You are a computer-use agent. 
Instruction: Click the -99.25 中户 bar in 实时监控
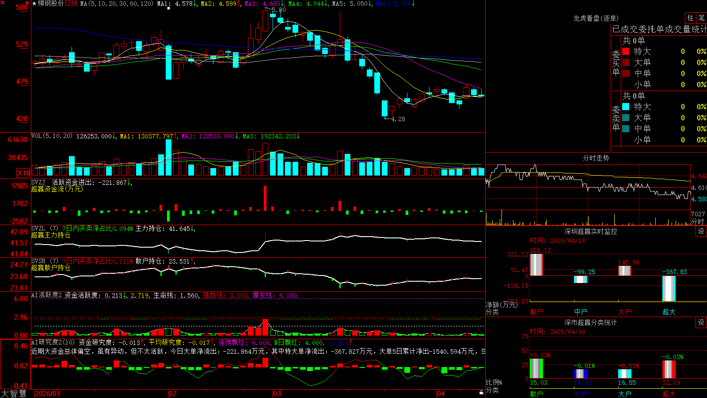click(x=581, y=279)
